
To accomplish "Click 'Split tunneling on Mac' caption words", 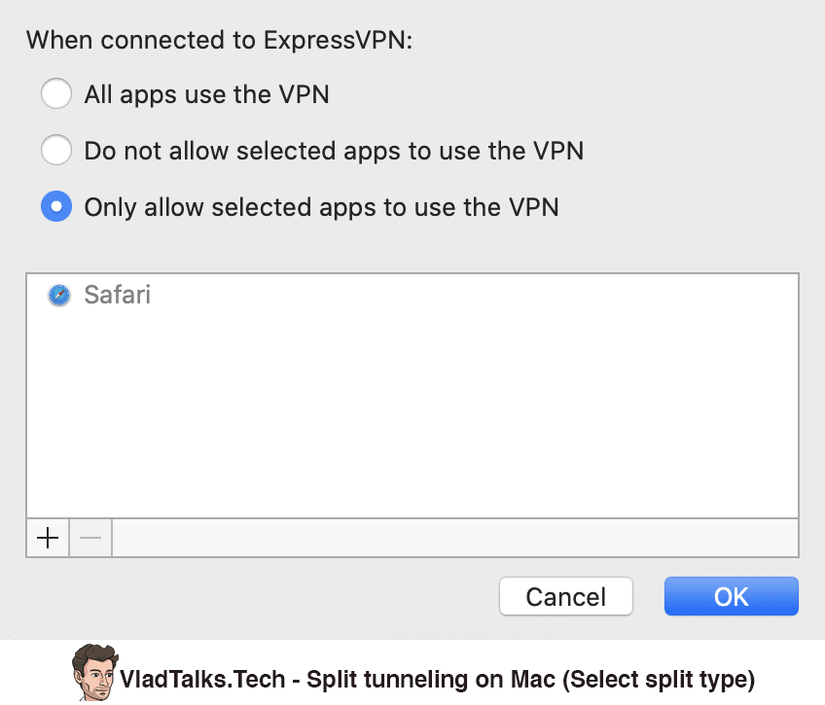I will click(x=431, y=680).
